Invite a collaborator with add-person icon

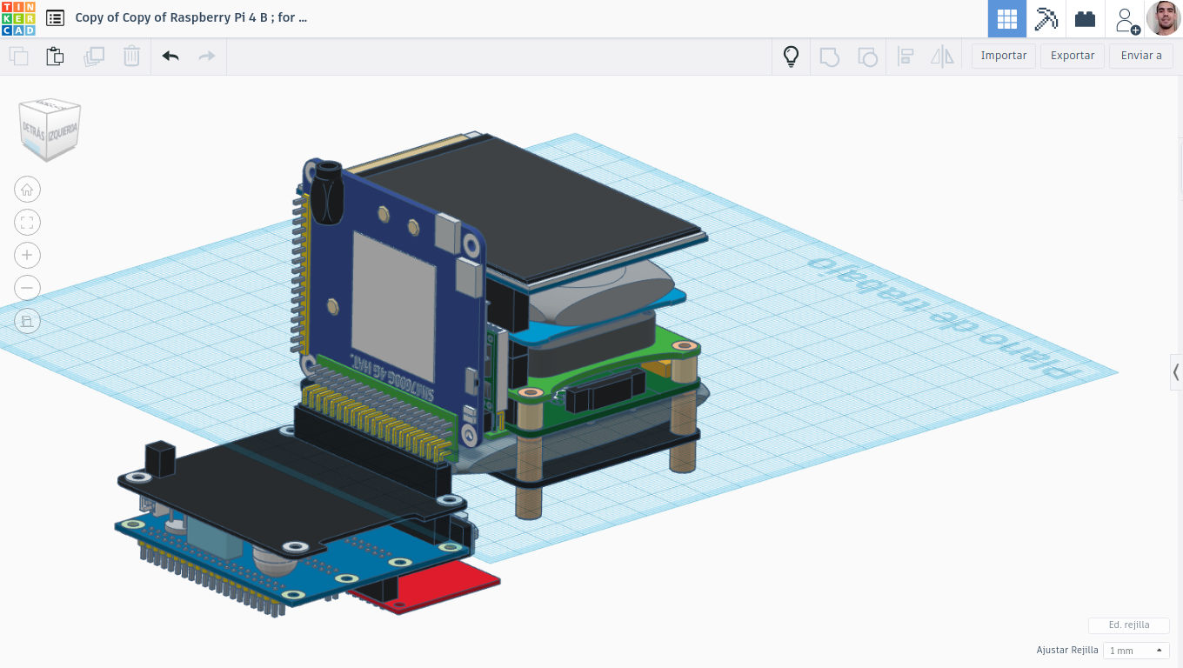(x=1126, y=19)
